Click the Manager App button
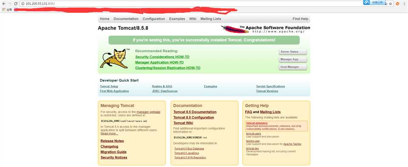This screenshot has height=167, width=408. (x=293, y=59)
